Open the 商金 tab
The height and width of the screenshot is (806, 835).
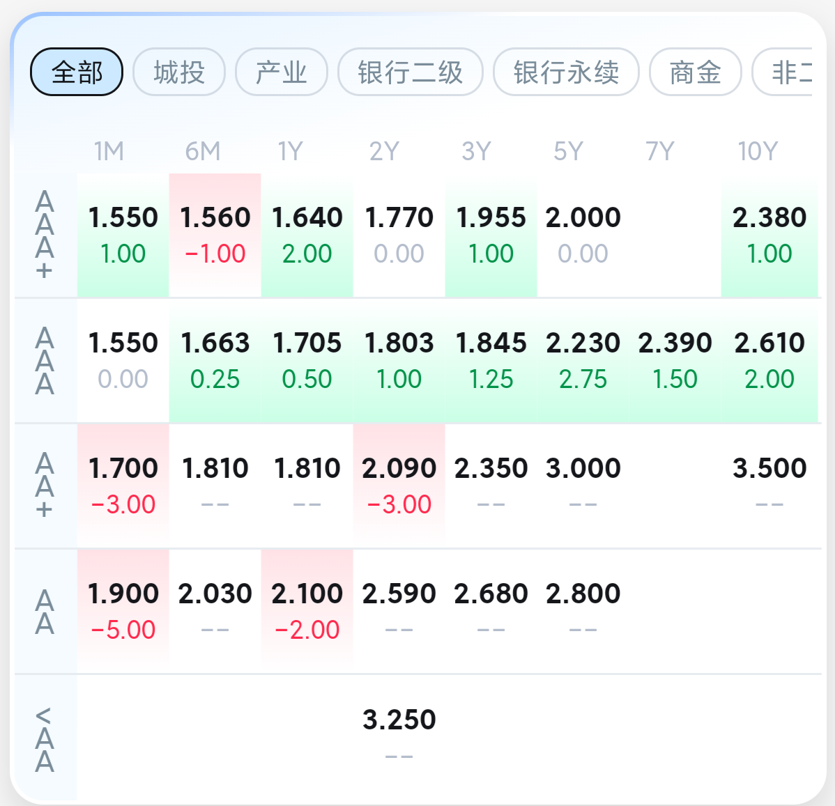[695, 72]
